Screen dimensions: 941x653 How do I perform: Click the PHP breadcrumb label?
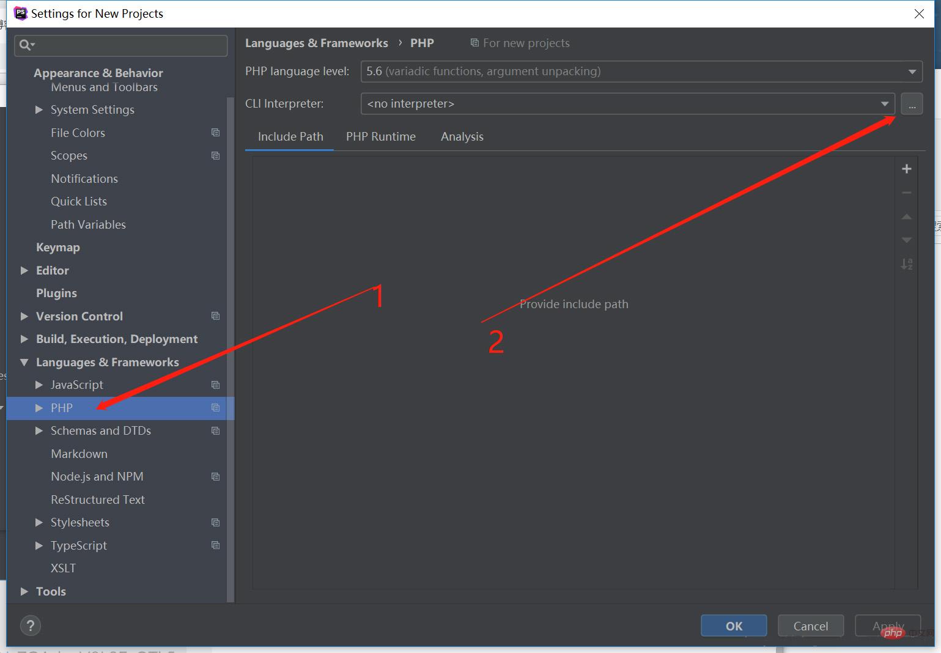tap(422, 43)
